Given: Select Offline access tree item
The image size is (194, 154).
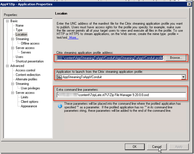Looking at the screenshot, I should pyautogui.click(x=30, y=44).
